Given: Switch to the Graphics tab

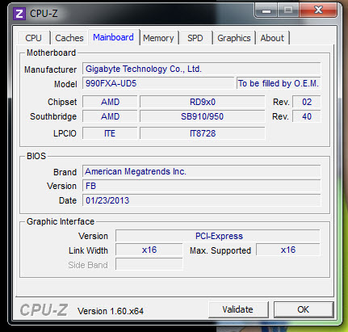Looking at the screenshot, I should [x=234, y=38].
